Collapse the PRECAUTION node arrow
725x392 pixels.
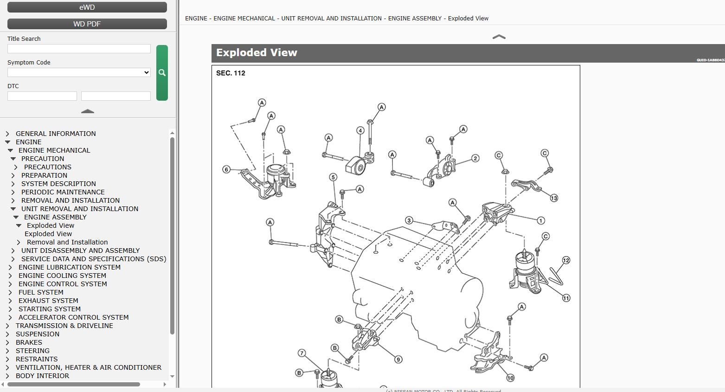point(13,159)
